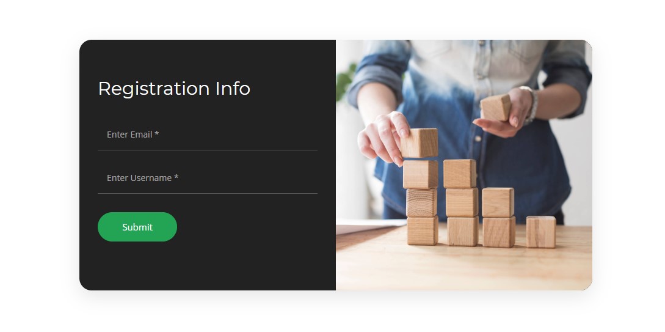The image size is (665, 332).
Task: Click the Enter Email input field
Action: click(208, 135)
